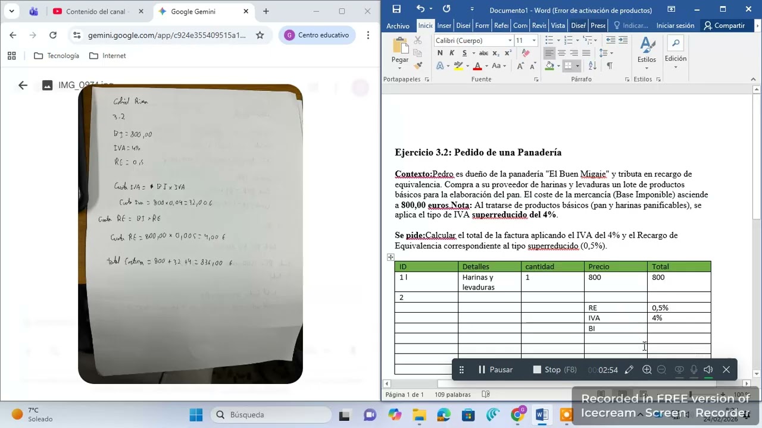This screenshot has width=762, height=428.
Task: Expand the underline style arrow
Action: 473,53
